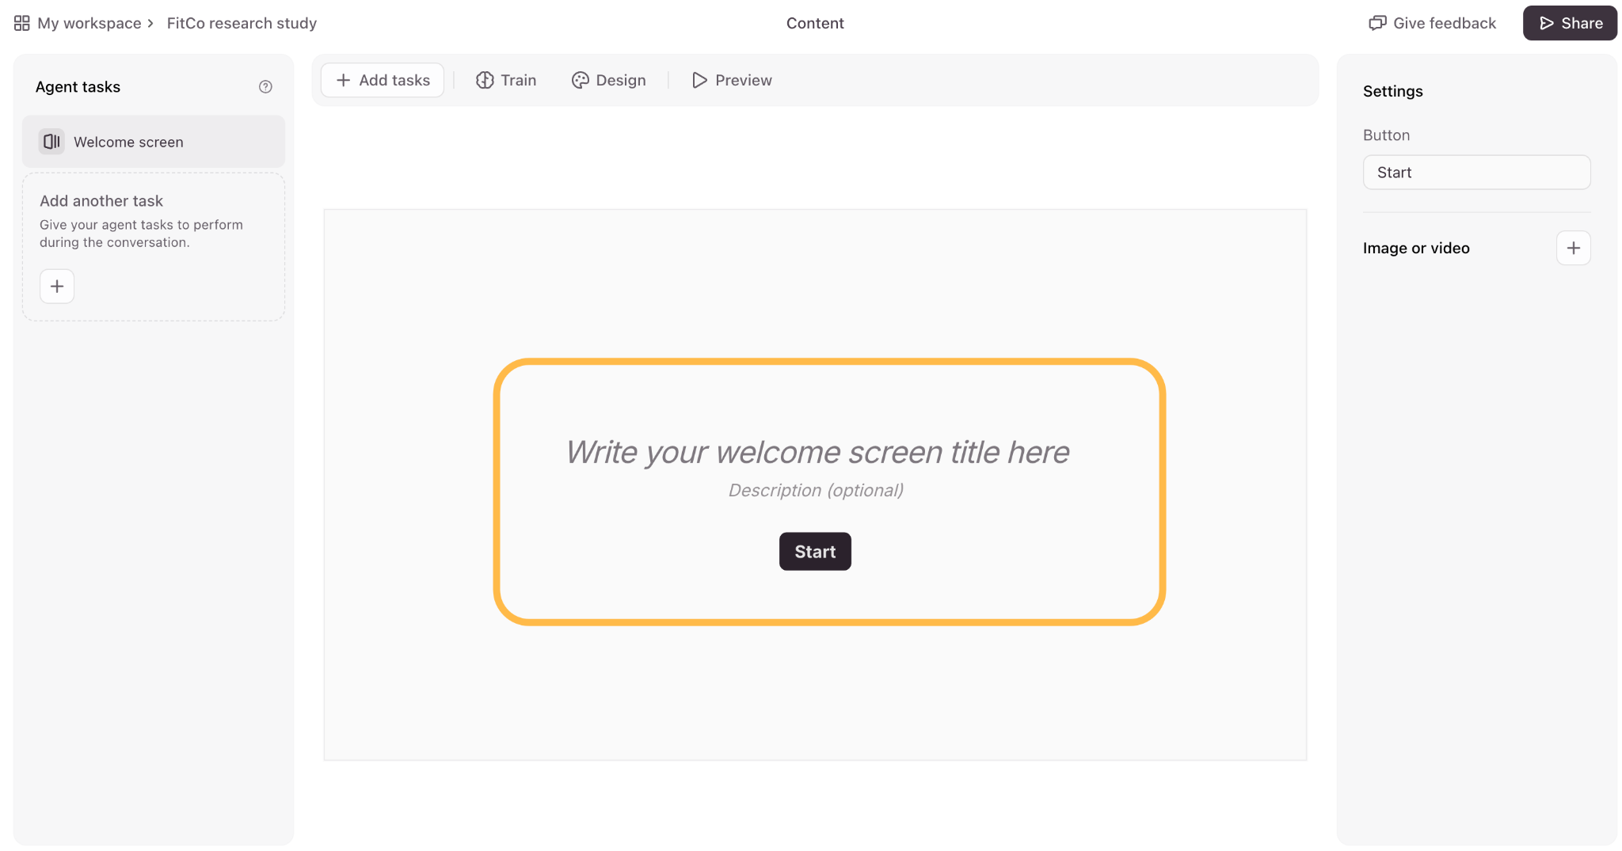The image size is (1622, 851).
Task: Click the Add another task heading
Action: tap(101, 201)
